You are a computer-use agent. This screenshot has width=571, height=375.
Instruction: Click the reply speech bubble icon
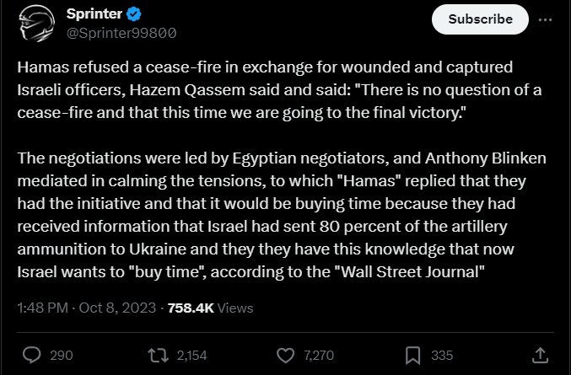[x=32, y=355]
